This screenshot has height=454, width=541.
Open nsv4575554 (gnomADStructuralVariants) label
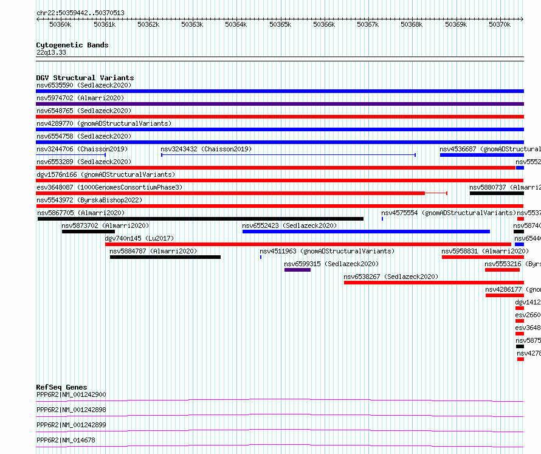click(449, 213)
